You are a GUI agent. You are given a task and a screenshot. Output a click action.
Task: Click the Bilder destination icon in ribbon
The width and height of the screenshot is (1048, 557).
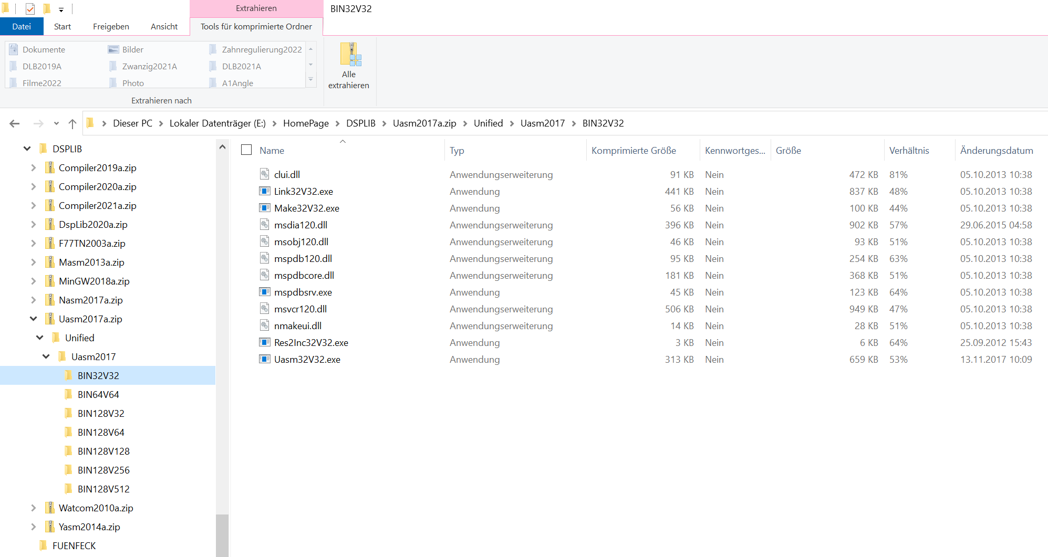pyautogui.click(x=113, y=49)
